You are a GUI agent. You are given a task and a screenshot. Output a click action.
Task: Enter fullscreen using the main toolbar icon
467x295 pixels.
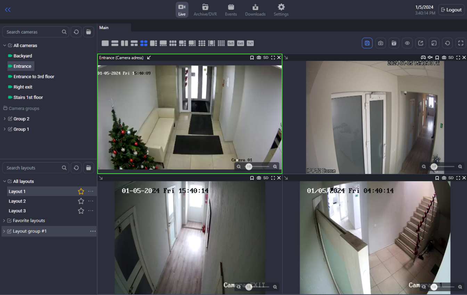click(x=461, y=43)
